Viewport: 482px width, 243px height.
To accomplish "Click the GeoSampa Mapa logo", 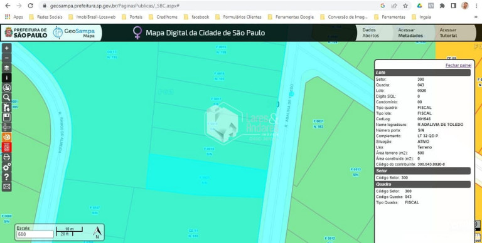I will (74, 33).
